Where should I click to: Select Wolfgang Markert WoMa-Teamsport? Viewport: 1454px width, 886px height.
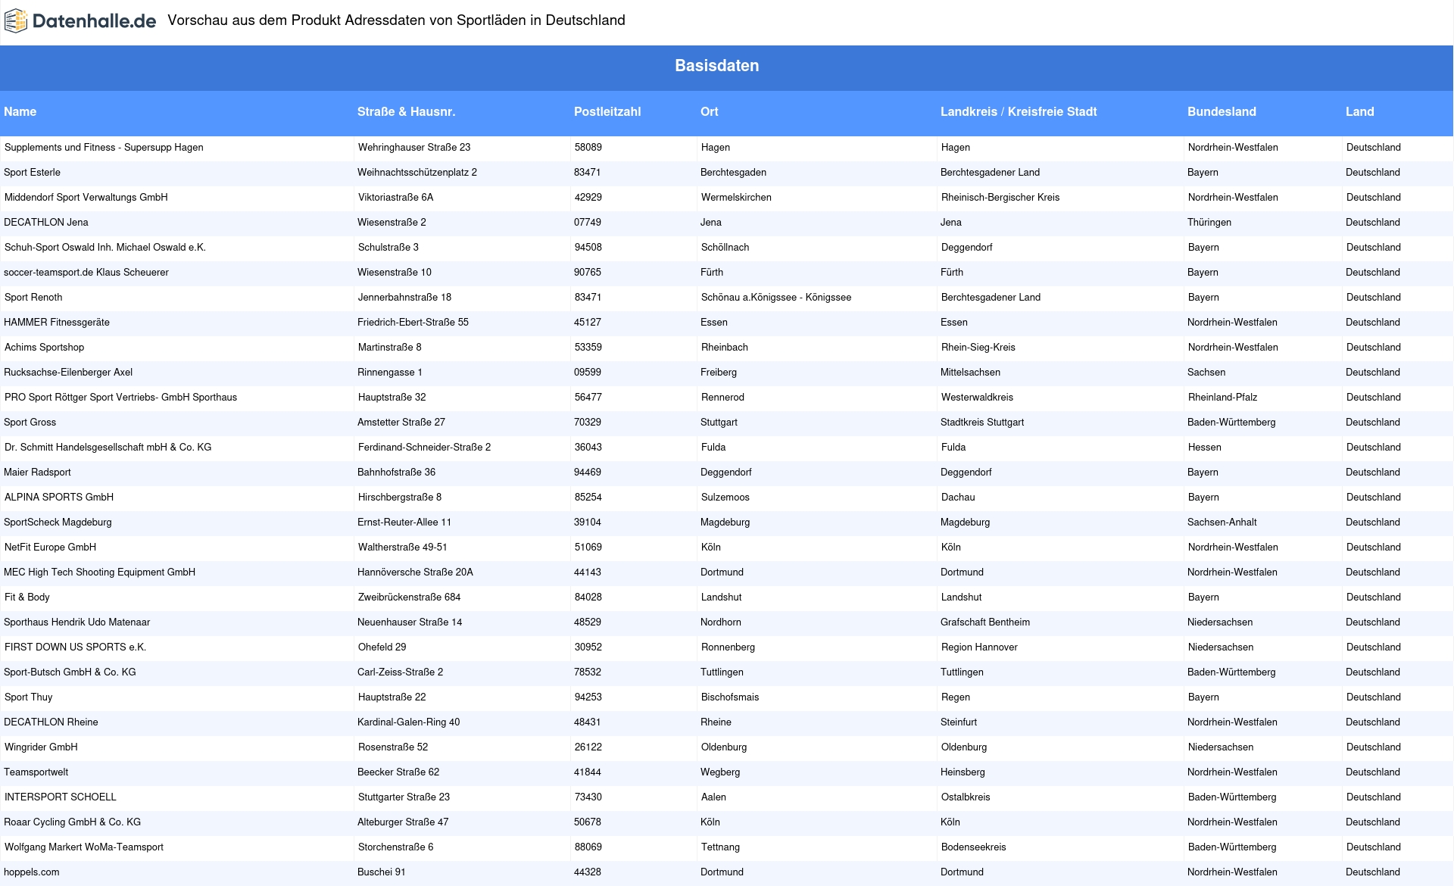[x=84, y=847]
